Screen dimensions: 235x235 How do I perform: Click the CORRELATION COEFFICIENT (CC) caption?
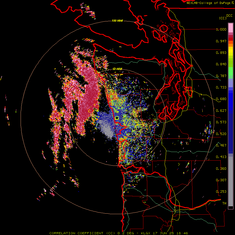[83, 233]
